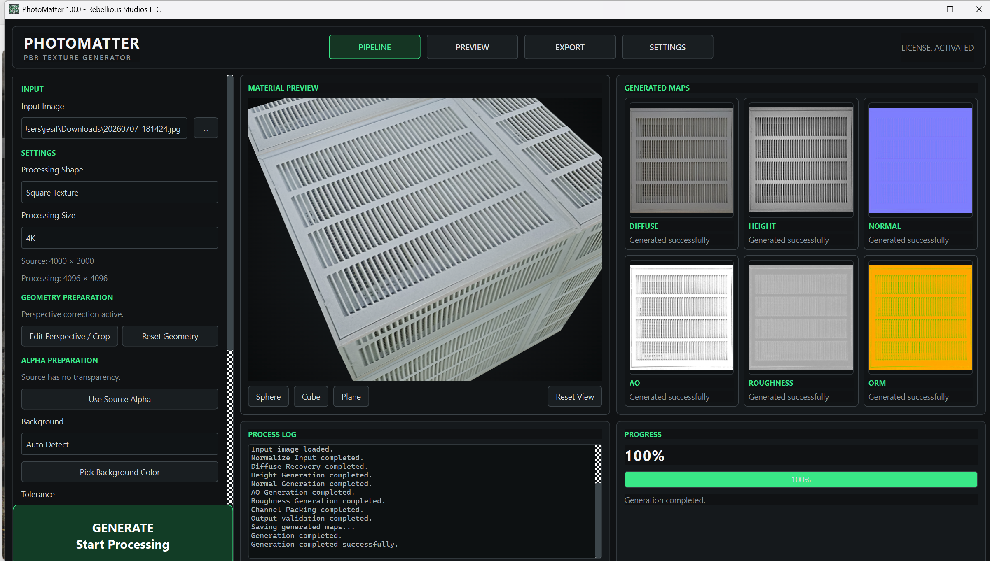The width and height of the screenshot is (990, 561).
Task: Open the DIFFUSE map thumbnail
Action: point(681,161)
